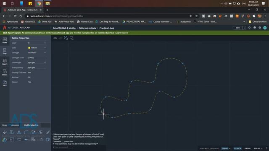Open Gmail ADS bookmark
The image size is (269, 151).
coord(28,22)
